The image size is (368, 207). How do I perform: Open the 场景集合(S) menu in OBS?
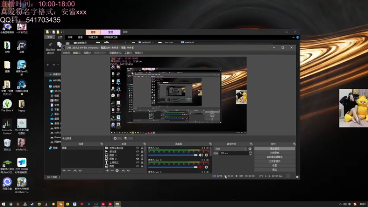(115, 53)
